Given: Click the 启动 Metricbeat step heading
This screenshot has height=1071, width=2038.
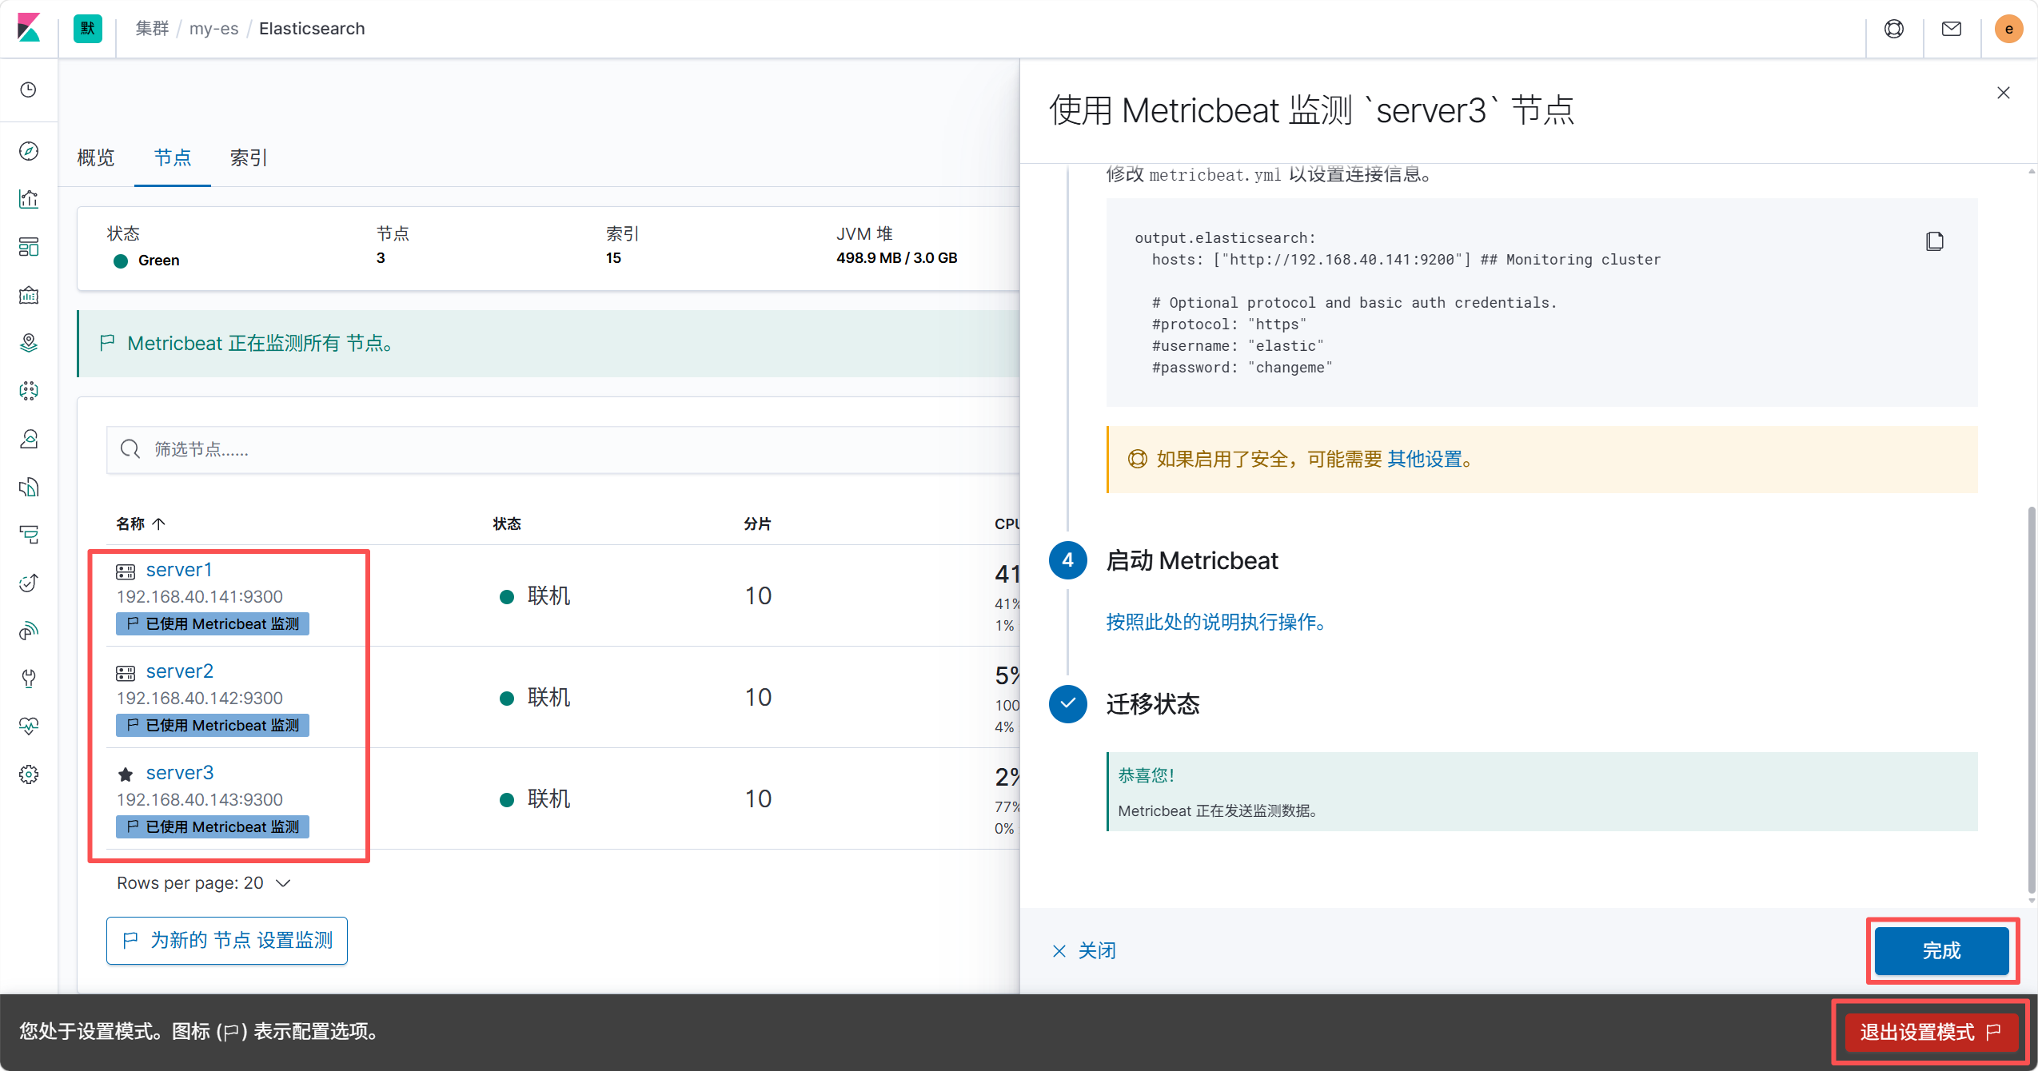Looking at the screenshot, I should pyautogui.click(x=1192, y=560).
